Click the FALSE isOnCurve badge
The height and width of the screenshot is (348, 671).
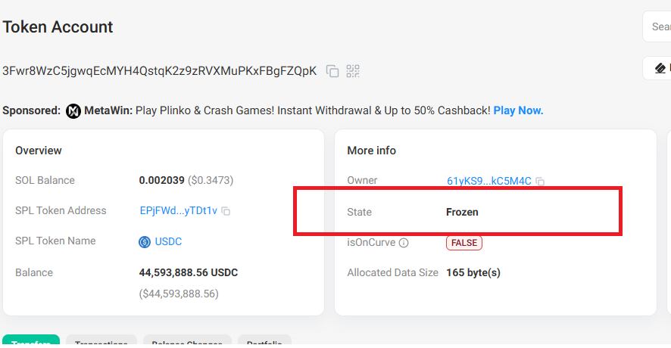click(464, 243)
